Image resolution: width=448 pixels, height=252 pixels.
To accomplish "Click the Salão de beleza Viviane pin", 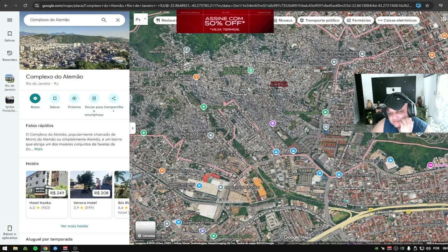I will click(362, 54).
